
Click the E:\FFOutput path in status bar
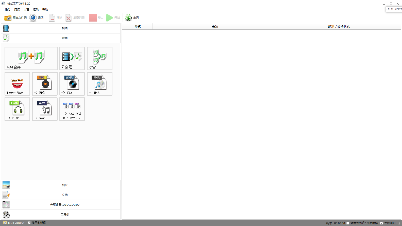16,223
